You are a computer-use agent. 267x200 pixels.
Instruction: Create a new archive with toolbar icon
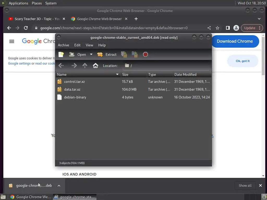click(61, 54)
